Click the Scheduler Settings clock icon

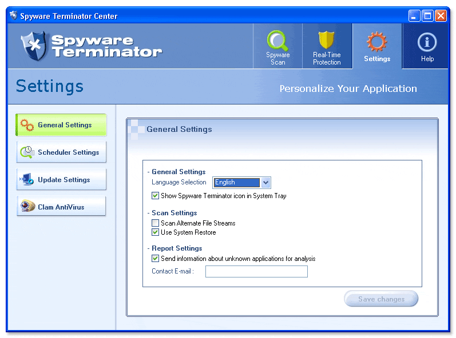27,152
